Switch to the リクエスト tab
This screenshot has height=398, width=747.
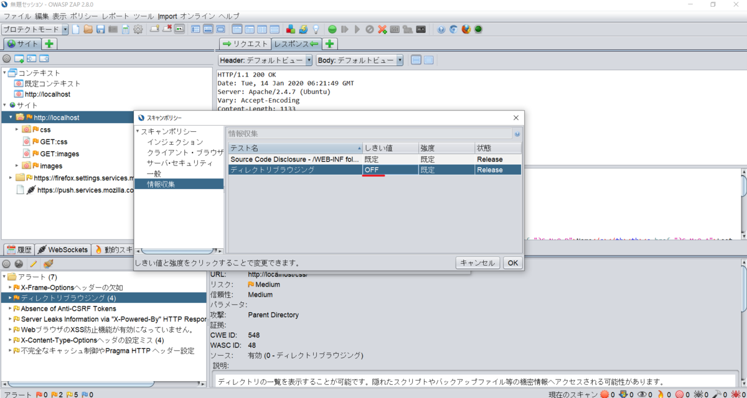tap(245, 44)
